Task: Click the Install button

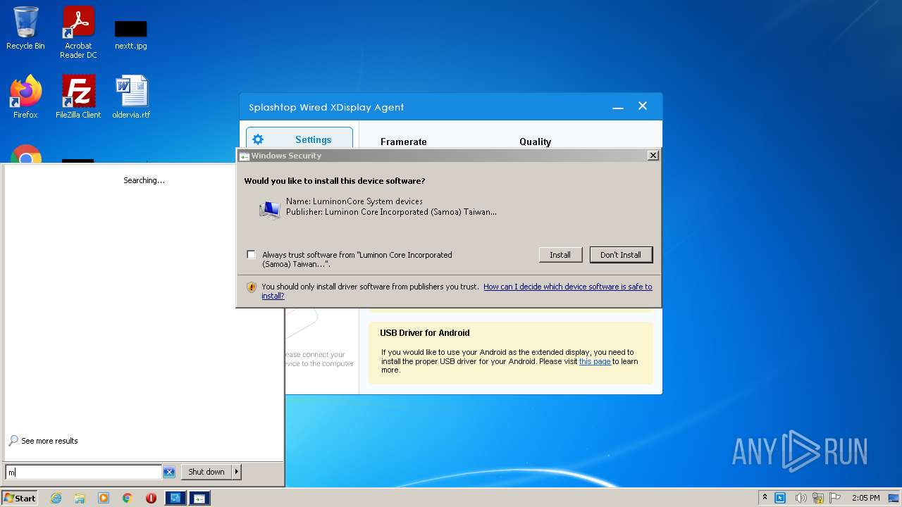Action: (560, 255)
